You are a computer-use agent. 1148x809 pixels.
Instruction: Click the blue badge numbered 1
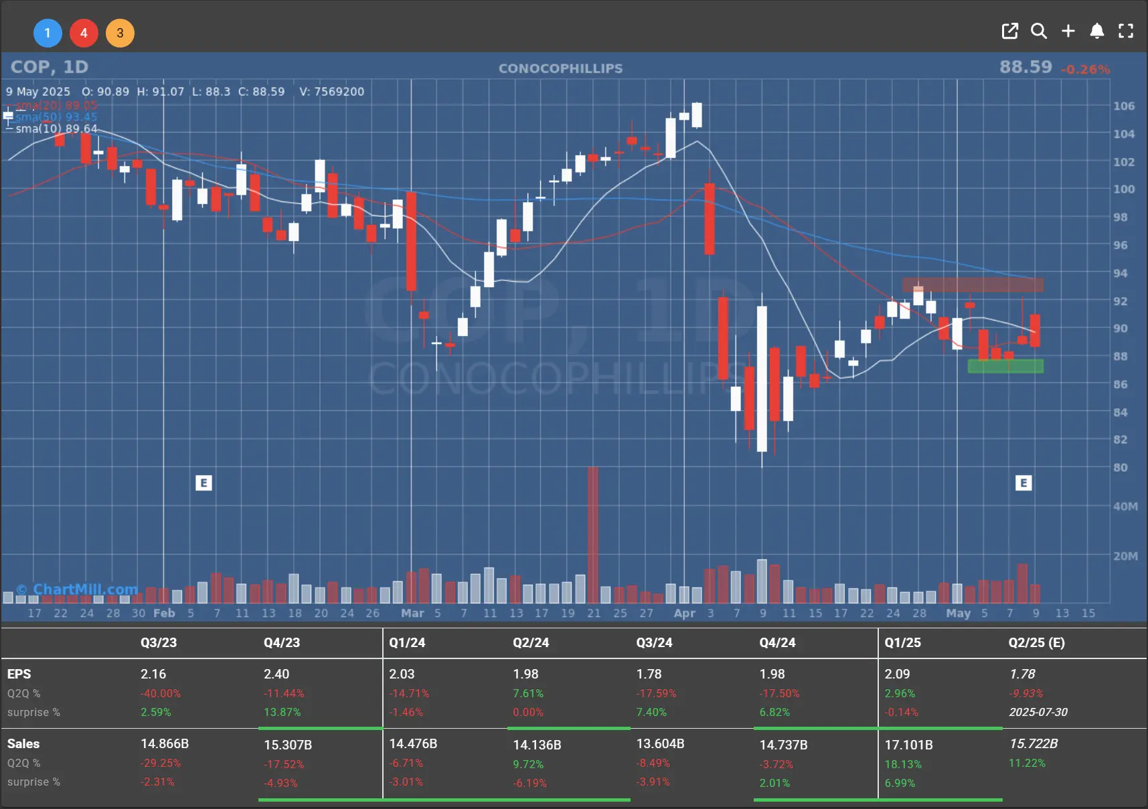click(x=48, y=33)
